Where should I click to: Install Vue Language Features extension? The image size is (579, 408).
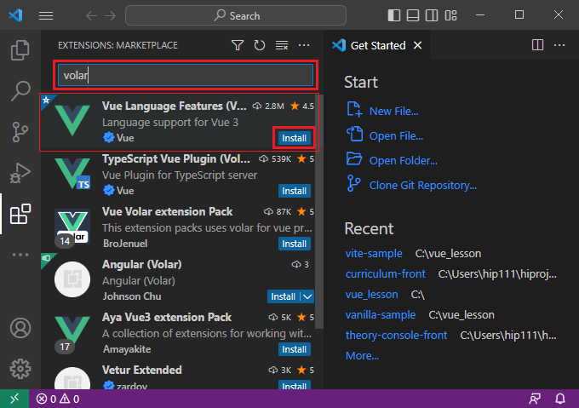pyautogui.click(x=294, y=138)
